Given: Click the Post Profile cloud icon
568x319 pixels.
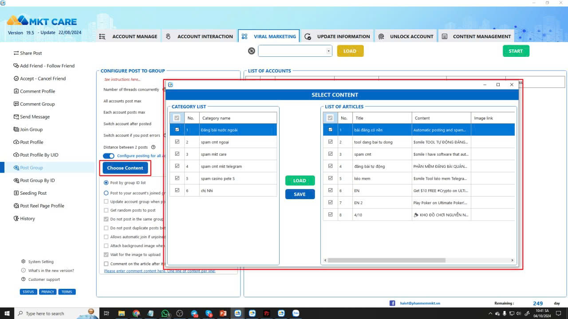Looking at the screenshot, I should [16, 142].
